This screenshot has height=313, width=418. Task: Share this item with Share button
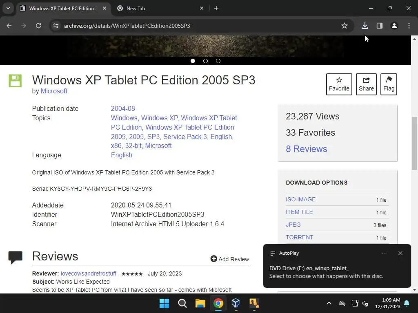pyautogui.click(x=366, y=84)
